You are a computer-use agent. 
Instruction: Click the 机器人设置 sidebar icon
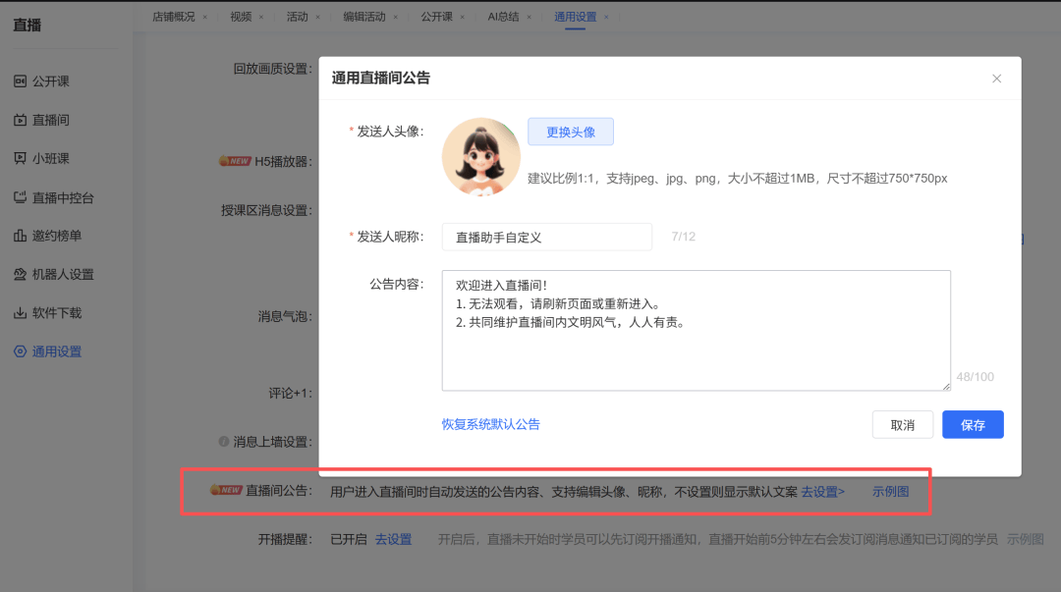click(20, 275)
